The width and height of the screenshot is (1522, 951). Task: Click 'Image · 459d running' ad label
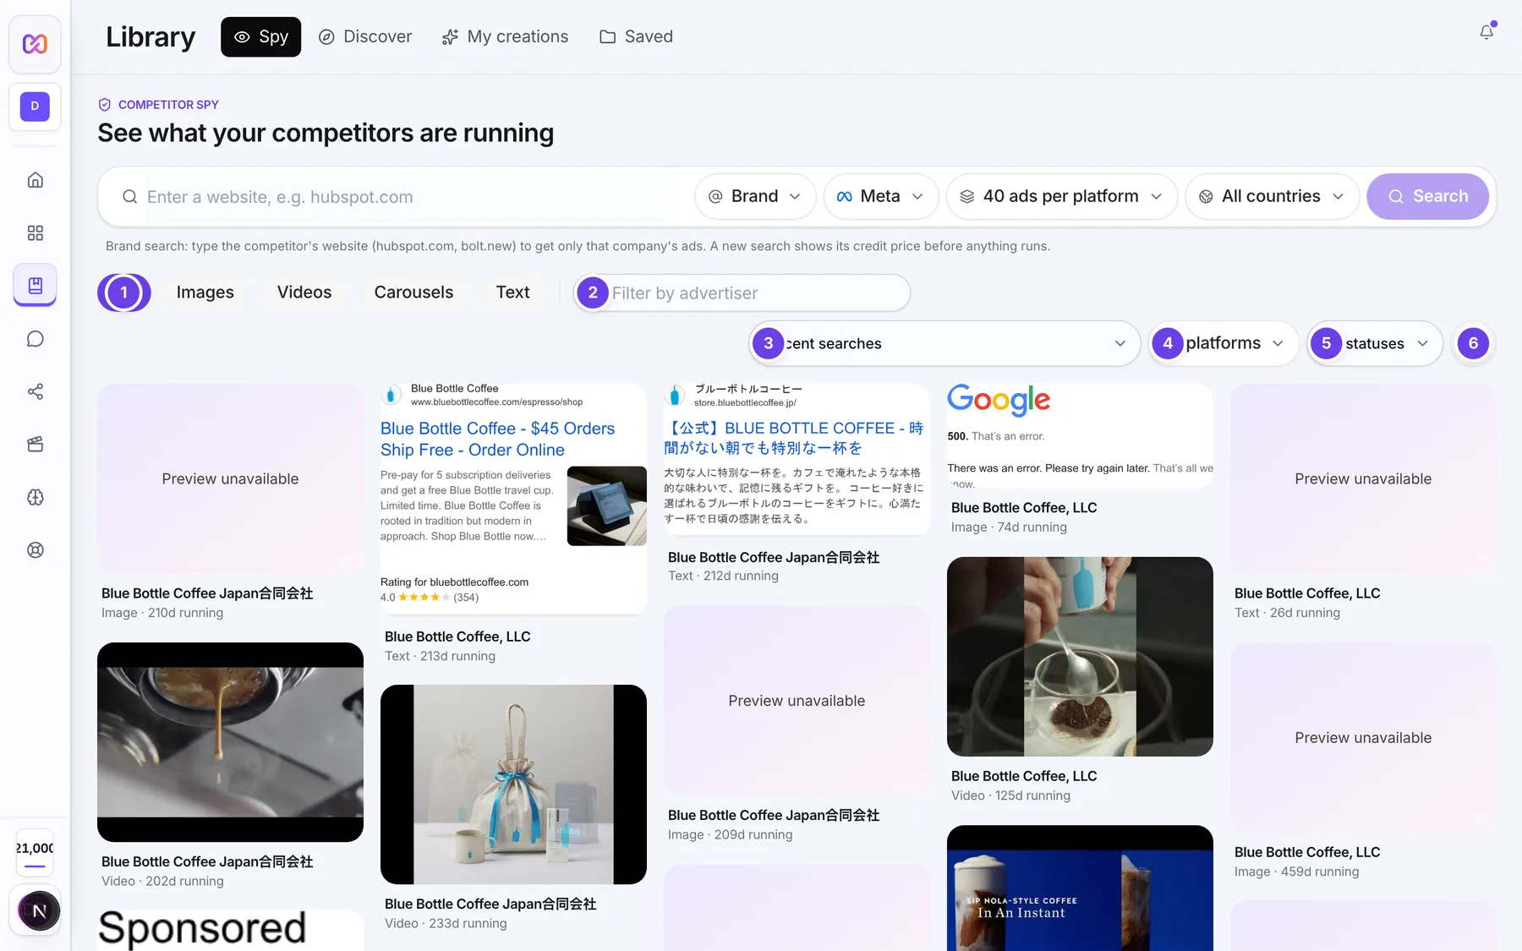(1296, 872)
